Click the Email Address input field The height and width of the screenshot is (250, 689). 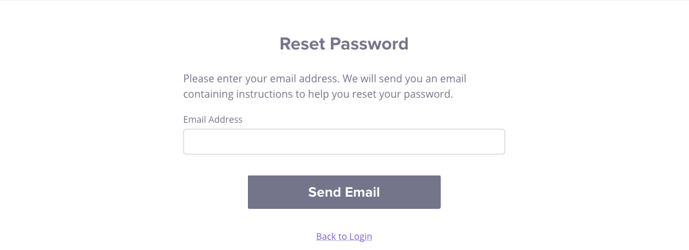click(x=344, y=141)
